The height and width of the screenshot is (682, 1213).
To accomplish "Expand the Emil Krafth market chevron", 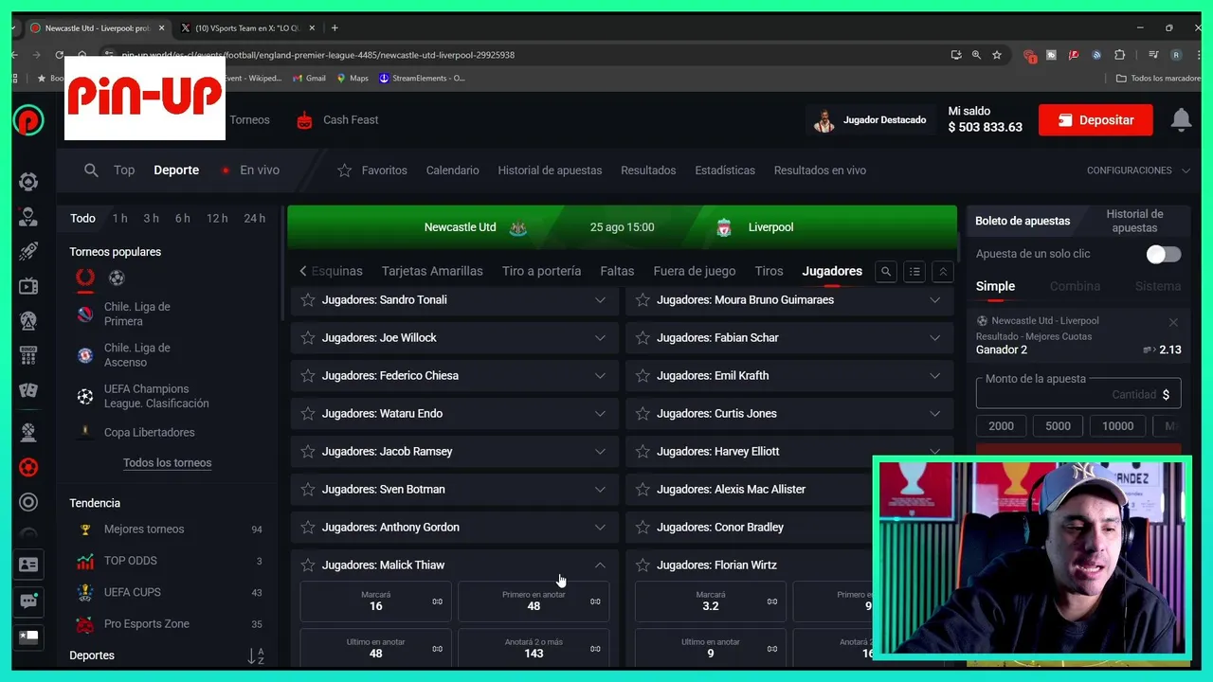I will (934, 376).
